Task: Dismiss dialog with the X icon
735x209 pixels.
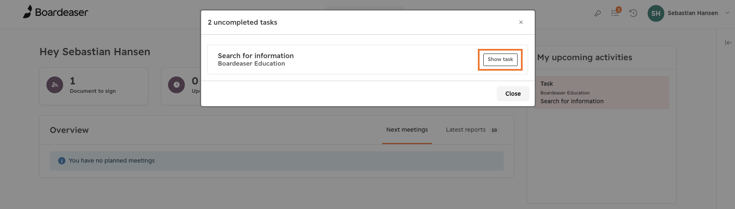Action: (x=521, y=22)
